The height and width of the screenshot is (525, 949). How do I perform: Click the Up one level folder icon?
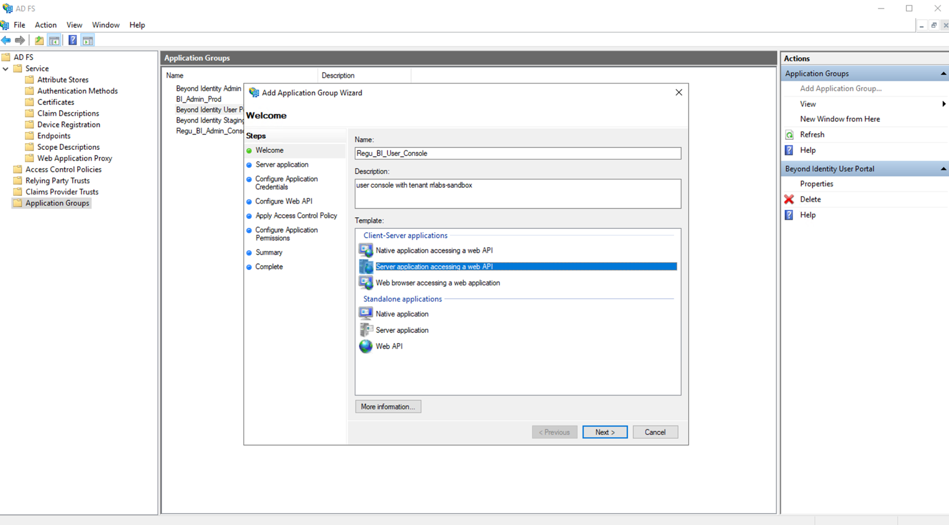point(39,40)
